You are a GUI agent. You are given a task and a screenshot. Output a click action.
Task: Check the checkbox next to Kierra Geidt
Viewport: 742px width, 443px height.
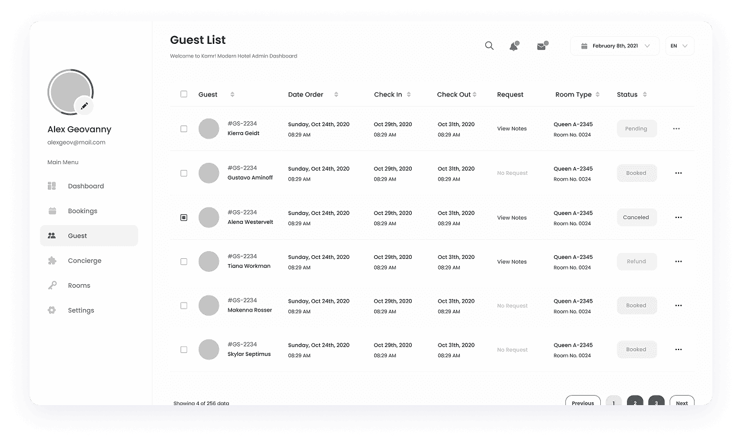click(184, 129)
